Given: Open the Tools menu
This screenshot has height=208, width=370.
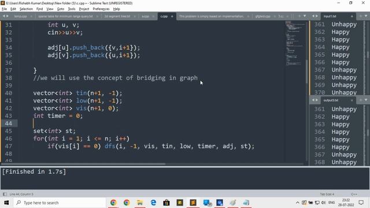Looking at the screenshot, I should (72, 9).
